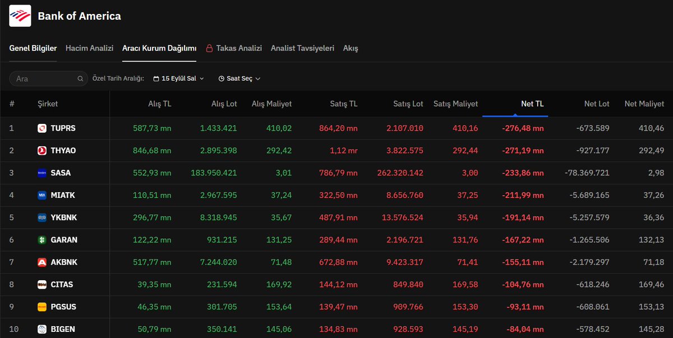
Task: Sort by the Net Maliyet column header
Action: pos(644,104)
